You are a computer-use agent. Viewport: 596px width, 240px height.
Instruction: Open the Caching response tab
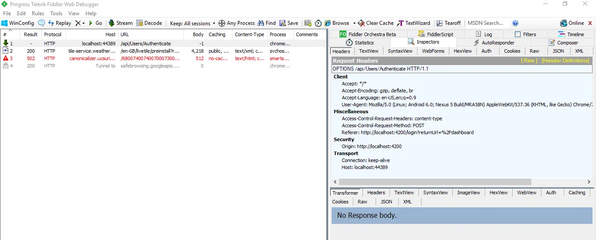pyautogui.click(x=576, y=193)
